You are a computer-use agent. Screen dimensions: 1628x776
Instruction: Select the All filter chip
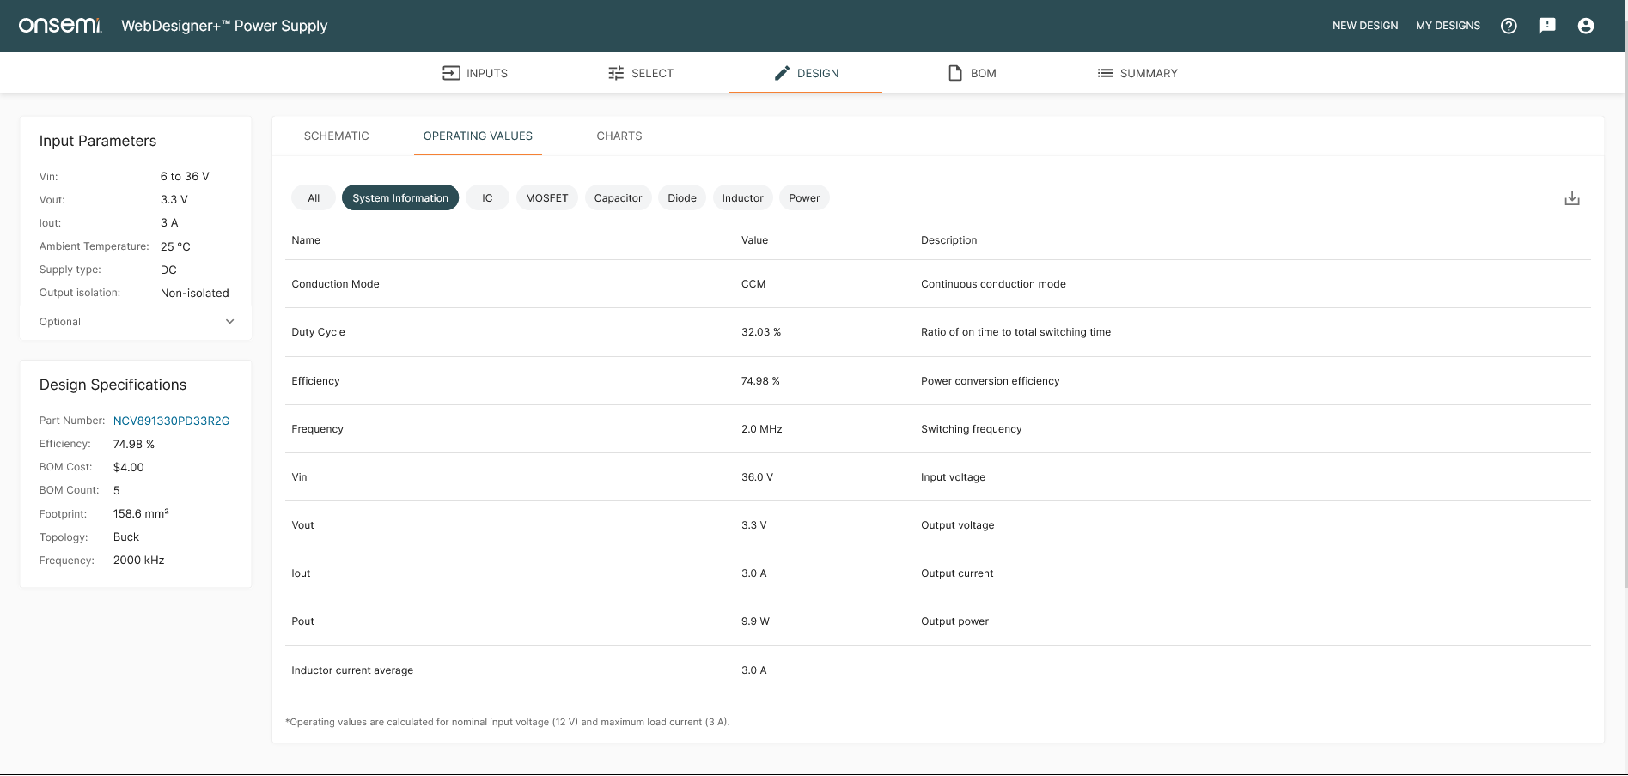[x=314, y=198]
